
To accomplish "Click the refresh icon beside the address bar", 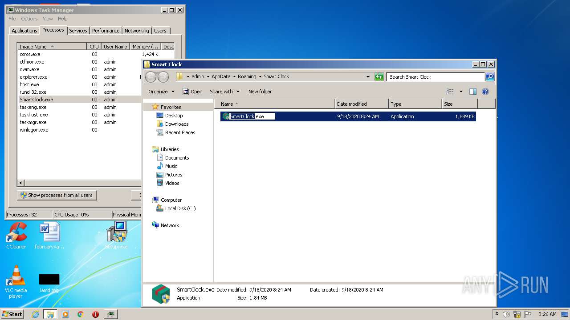I will 379,77.
